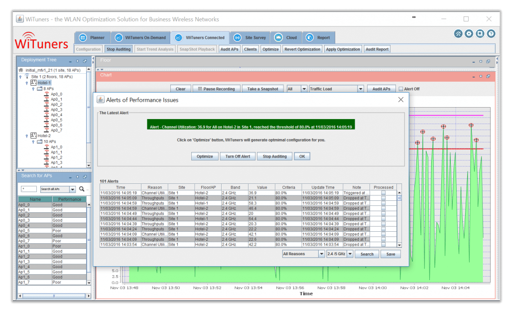Click Search in the alerts dialog

pos(367,254)
